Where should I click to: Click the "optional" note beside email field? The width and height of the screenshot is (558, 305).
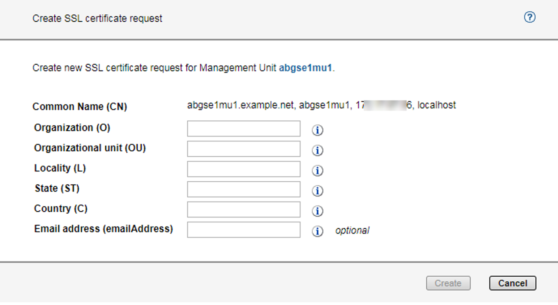tap(352, 231)
